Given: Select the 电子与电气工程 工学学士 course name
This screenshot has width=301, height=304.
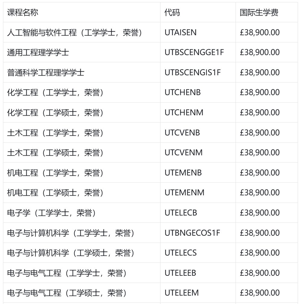Looking at the screenshot, I should pos(67,273).
